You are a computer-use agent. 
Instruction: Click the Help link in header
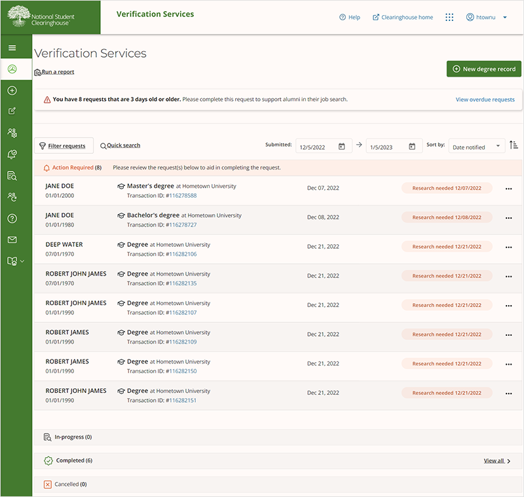350,18
